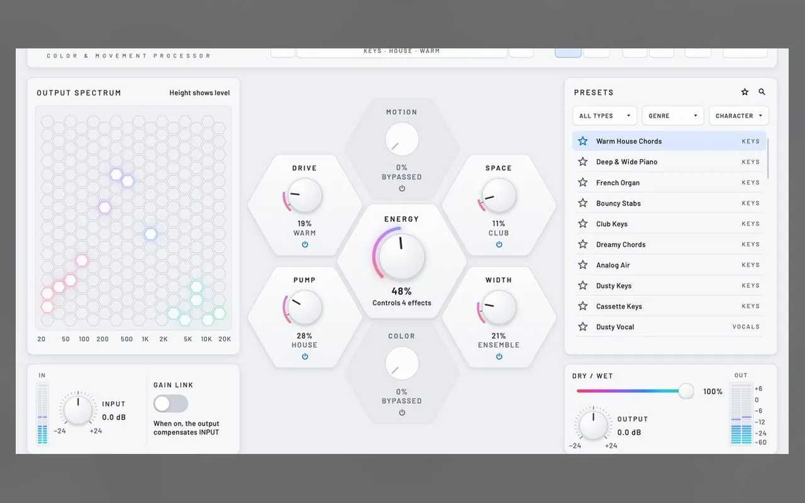The height and width of the screenshot is (503, 805).
Task: Select the Dusty Vocal preset name
Action: [615, 327]
